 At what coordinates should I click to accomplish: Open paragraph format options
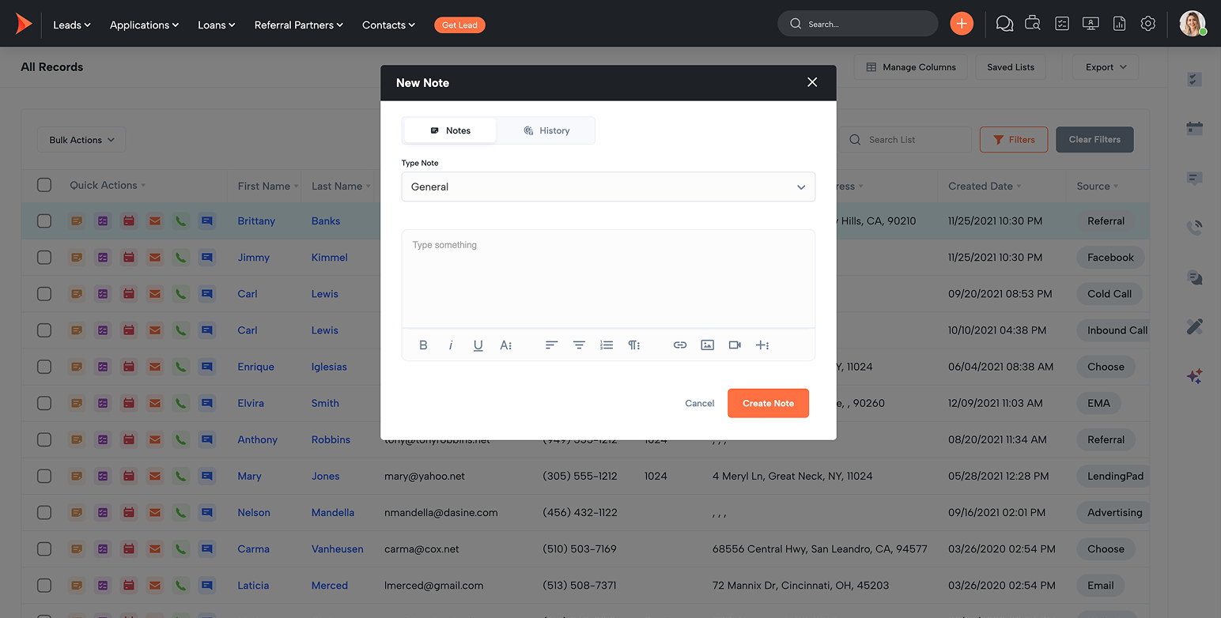pos(634,345)
